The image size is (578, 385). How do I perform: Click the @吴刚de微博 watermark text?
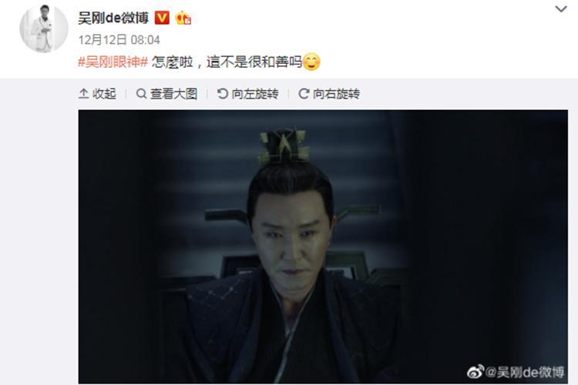click(x=525, y=372)
